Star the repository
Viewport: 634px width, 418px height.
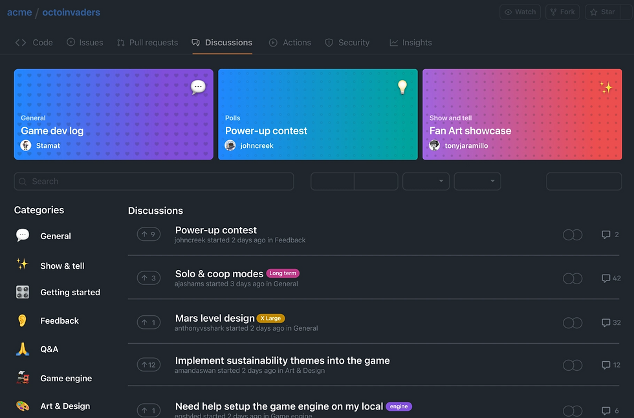[602, 12]
